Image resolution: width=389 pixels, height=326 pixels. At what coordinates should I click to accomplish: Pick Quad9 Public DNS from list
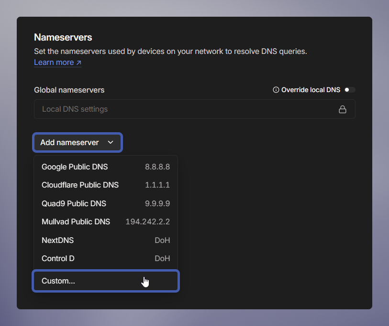tap(106, 203)
